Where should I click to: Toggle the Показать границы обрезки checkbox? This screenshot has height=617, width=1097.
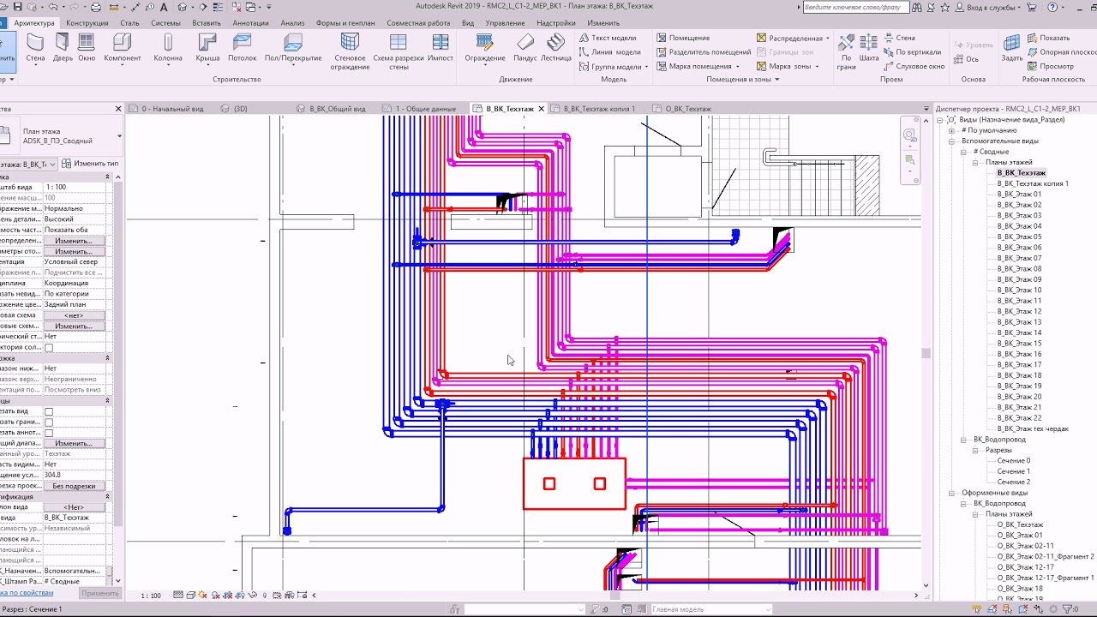pyautogui.click(x=49, y=422)
